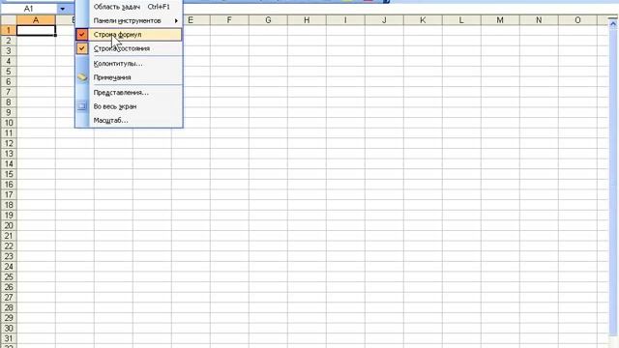The width and height of the screenshot is (619, 348).
Task: Select column E header
Action: [191, 20]
